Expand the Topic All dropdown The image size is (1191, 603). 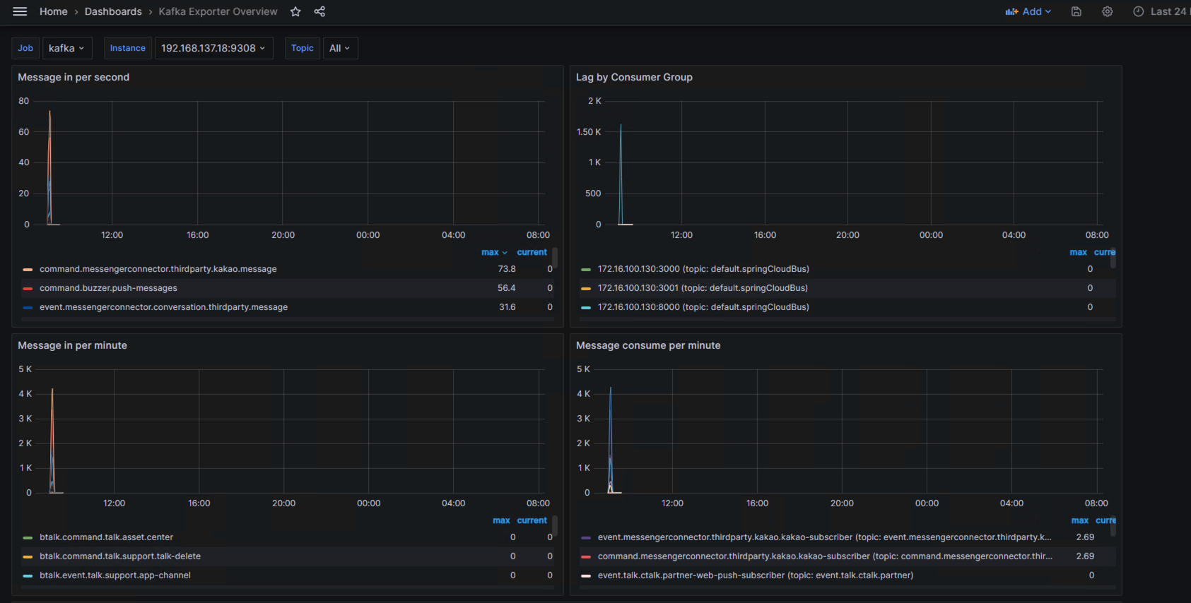tap(340, 48)
